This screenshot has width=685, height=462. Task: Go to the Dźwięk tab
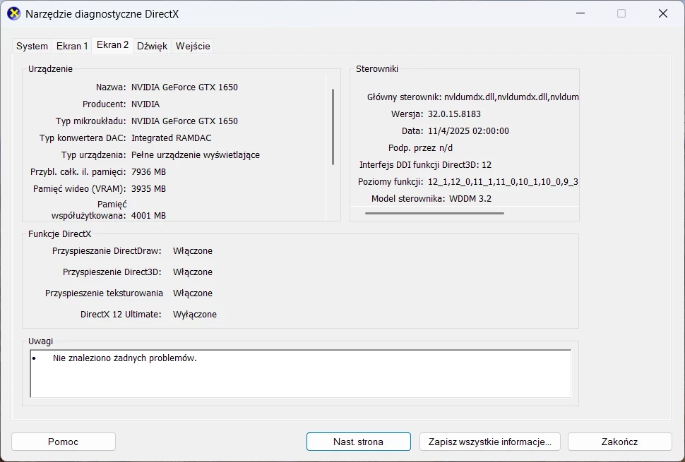[x=152, y=46]
